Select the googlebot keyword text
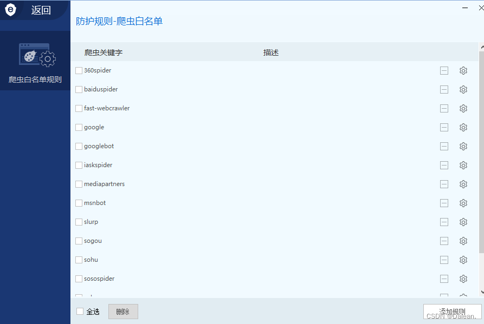Viewport: 484px width, 324px height. [99, 146]
